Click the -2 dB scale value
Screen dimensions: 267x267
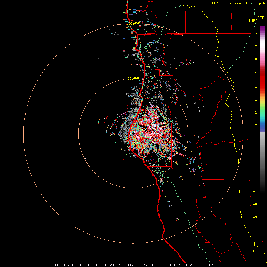coord(255,152)
